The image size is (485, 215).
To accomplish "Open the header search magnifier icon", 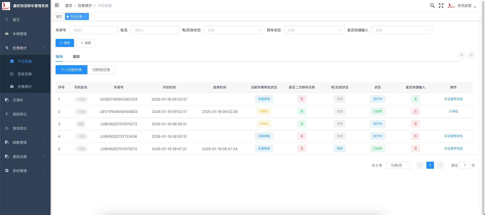I will pyautogui.click(x=432, y=6).
